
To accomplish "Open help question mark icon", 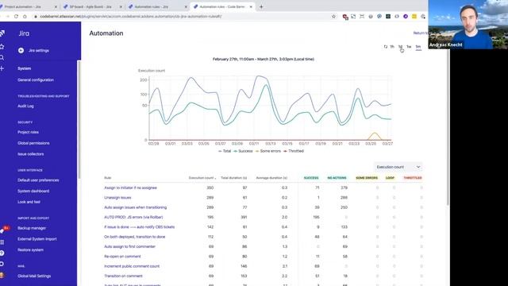I will [x=2, y=253].
